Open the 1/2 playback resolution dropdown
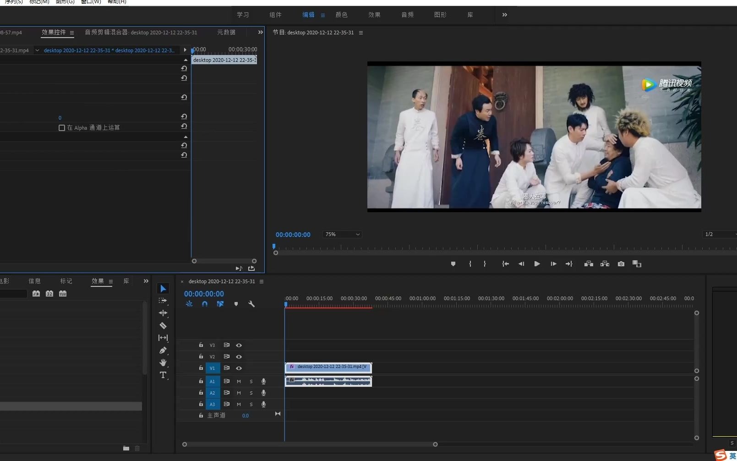The width and height of the screenshot is (737, 461). (720, 234)
